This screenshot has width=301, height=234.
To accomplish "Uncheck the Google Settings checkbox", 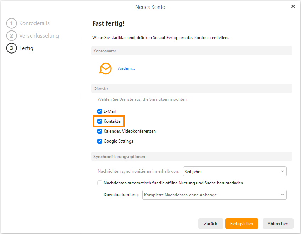I will (x=100, y=141).
